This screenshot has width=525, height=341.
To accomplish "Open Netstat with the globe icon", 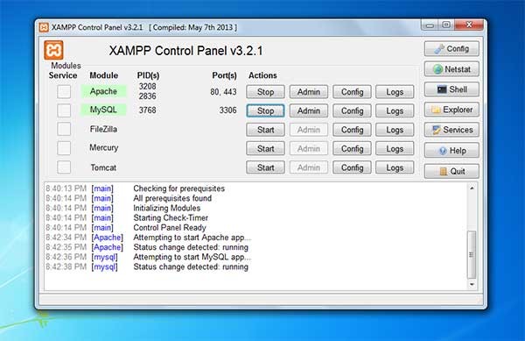I will click(451, 69).
